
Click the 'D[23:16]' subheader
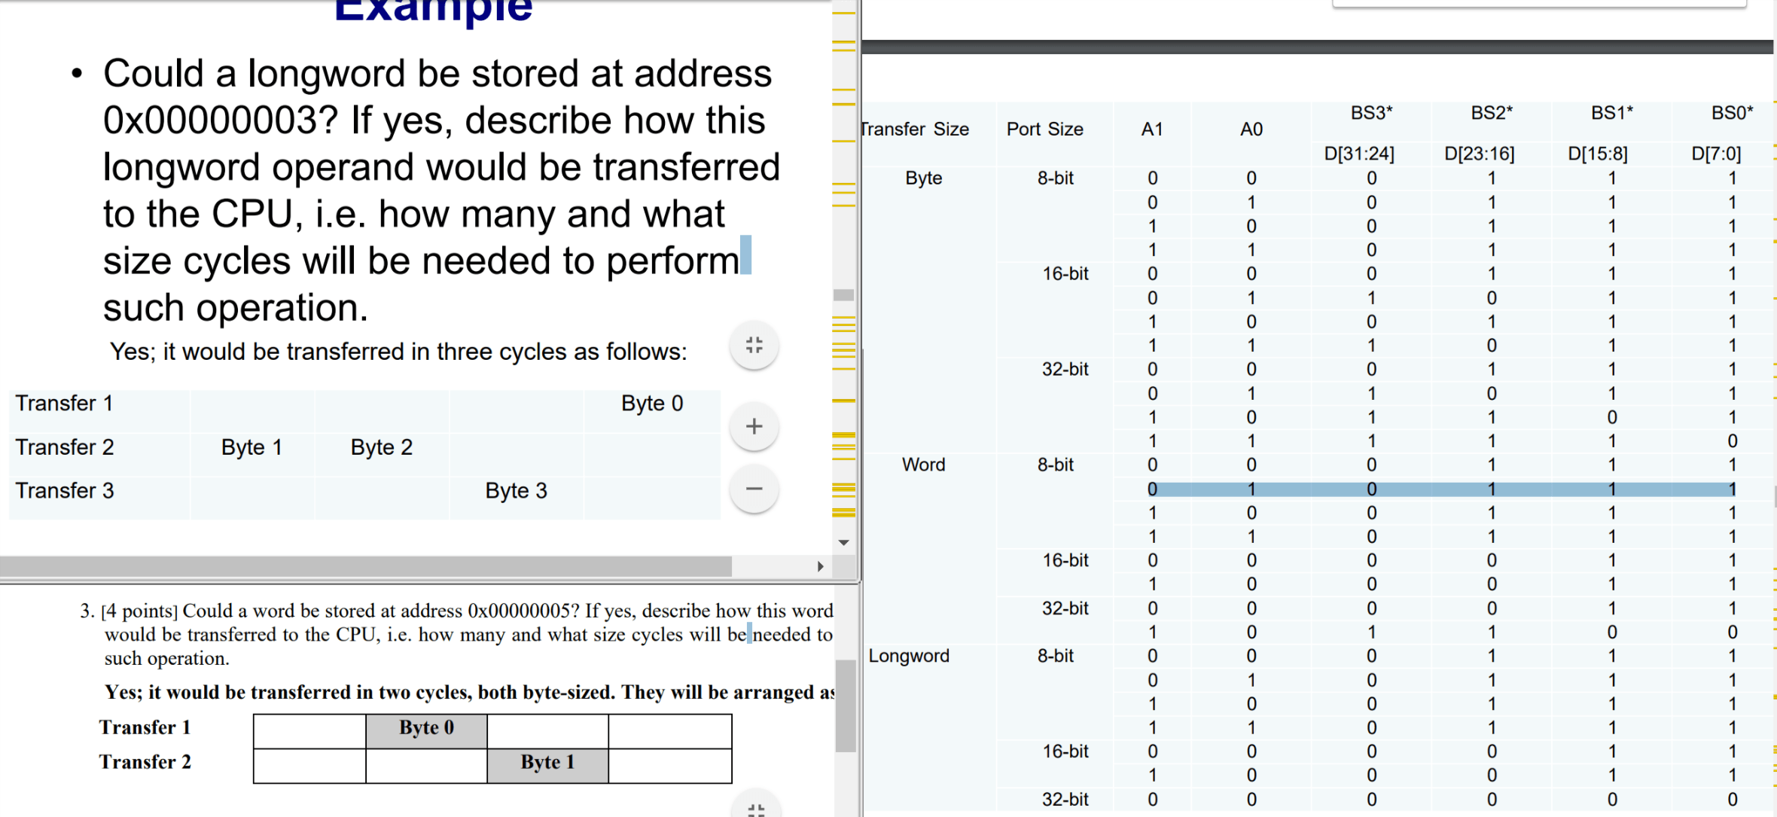point(1480,154)
